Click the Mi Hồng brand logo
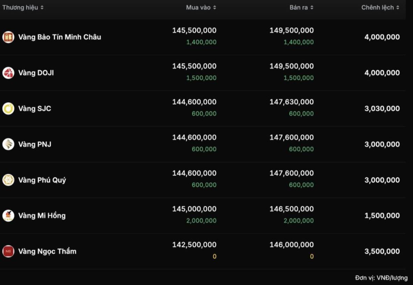This screenshot has width=413, height=285. point(8,216)
